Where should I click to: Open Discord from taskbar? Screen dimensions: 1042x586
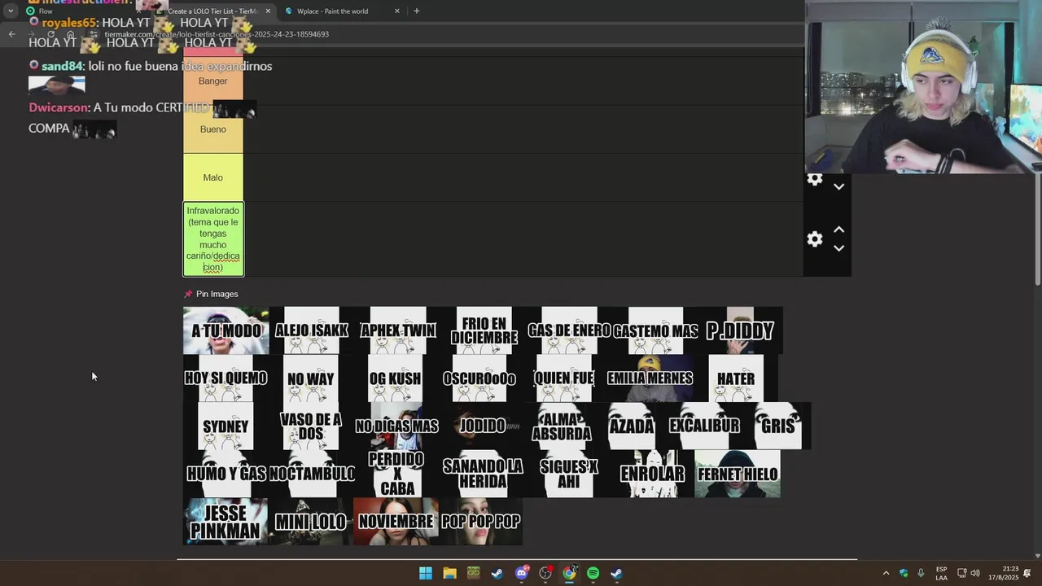(x=522, y=573)
